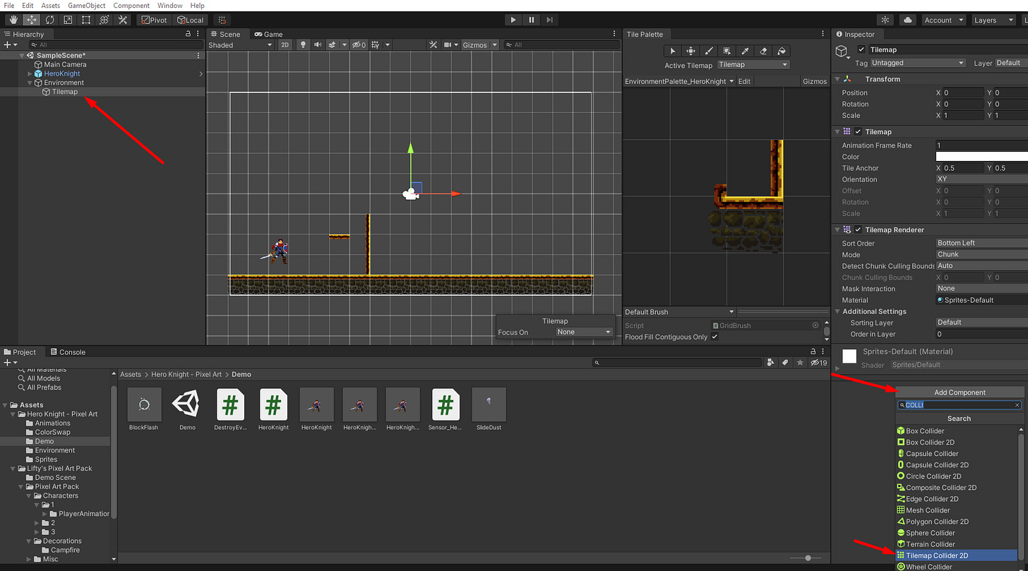The height and width of the screenshot is (571, 1028).
Task: Click the Play button
Action: pos(513,20)
